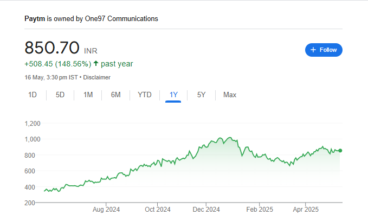The height and width of the screenshot is (222, 368).
Task: Open the Disclaimer link
Action: point(96,77)
